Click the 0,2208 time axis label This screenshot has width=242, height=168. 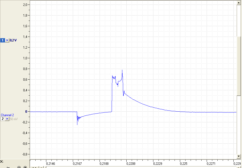[x=131, y=163]
